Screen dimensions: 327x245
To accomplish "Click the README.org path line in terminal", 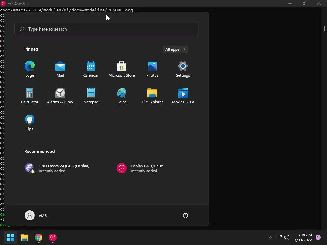I will pos(66,10).
